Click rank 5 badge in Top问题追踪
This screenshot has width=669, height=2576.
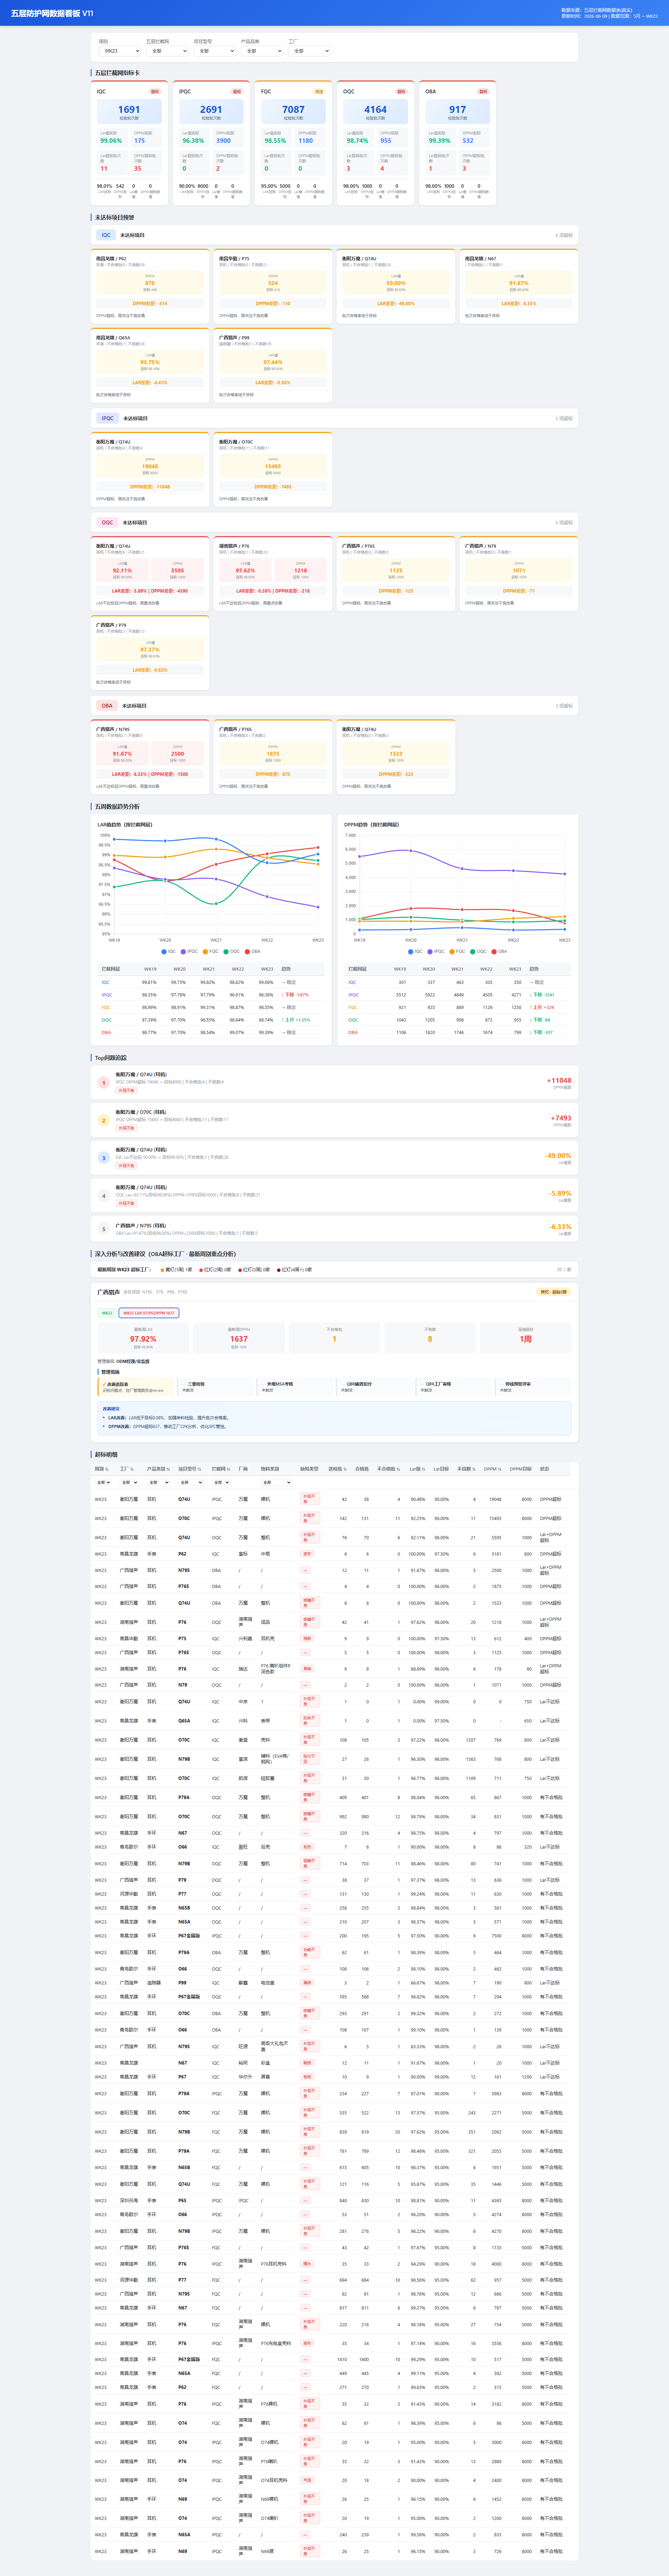click(103, 1229)
